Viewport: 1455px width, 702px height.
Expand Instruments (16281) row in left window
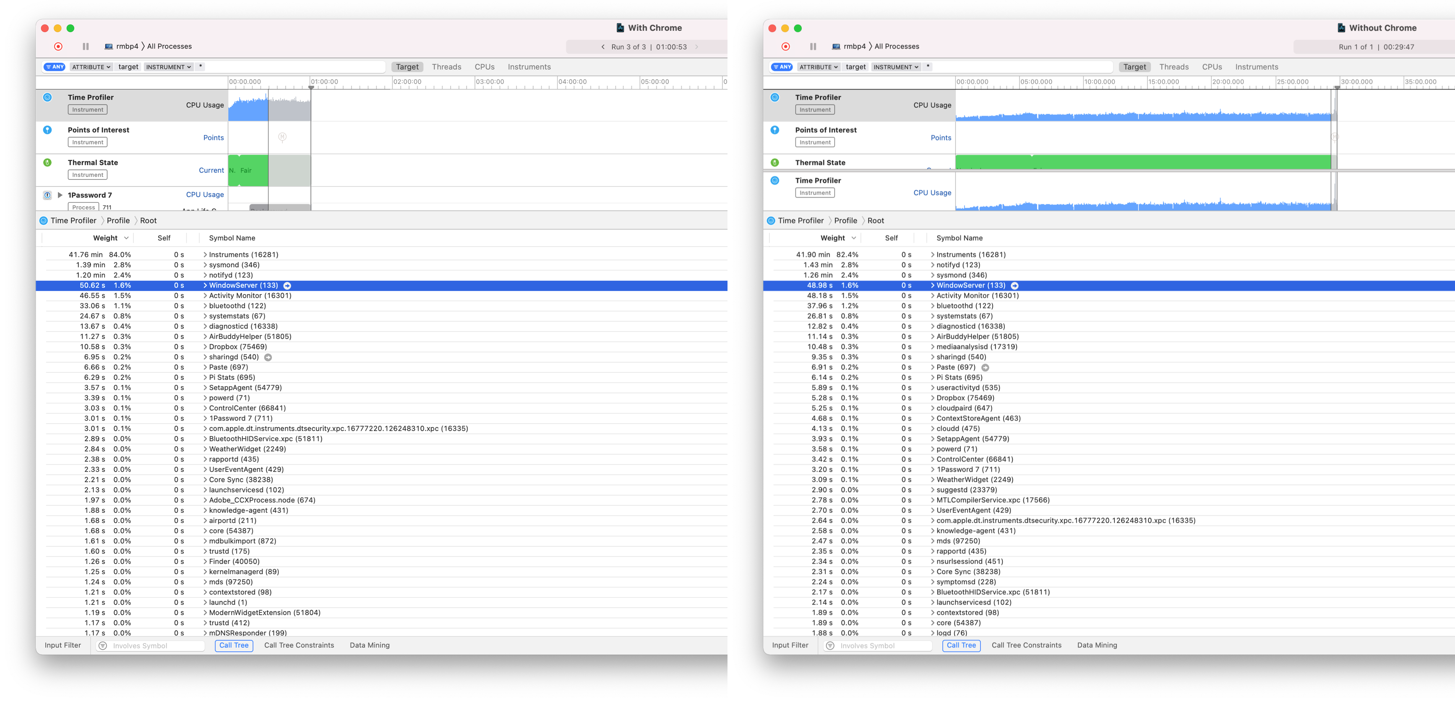(x=205, y=255)
